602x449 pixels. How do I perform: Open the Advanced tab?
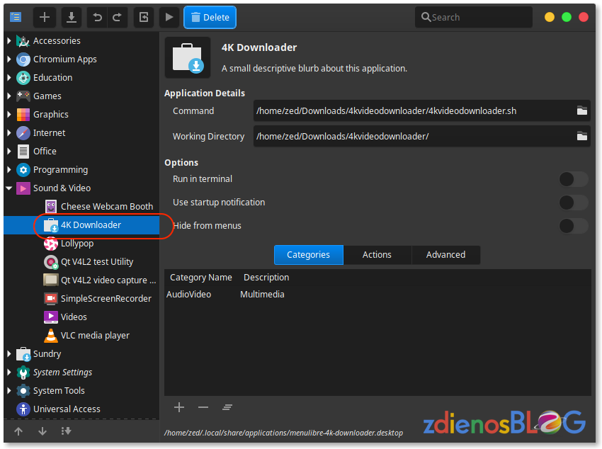[x=445, y=255]
